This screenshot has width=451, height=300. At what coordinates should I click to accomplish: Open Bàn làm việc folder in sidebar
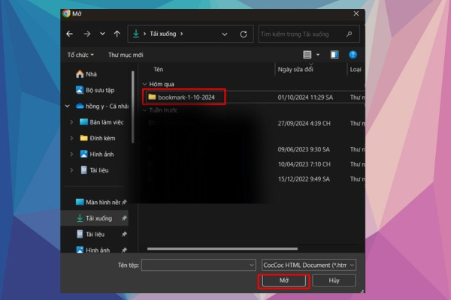tap(101, 122)
